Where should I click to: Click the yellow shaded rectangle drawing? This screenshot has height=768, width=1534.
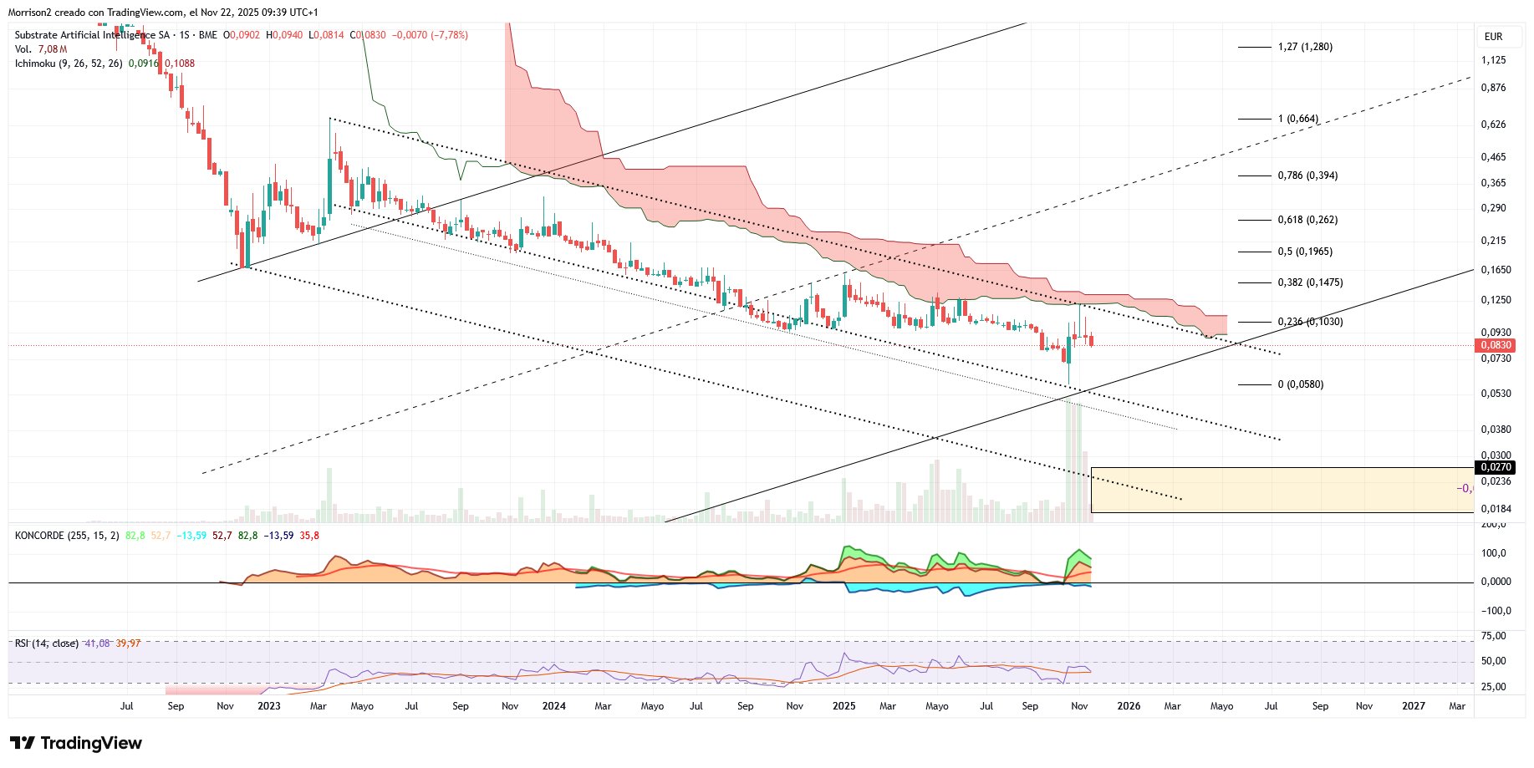1282,490
